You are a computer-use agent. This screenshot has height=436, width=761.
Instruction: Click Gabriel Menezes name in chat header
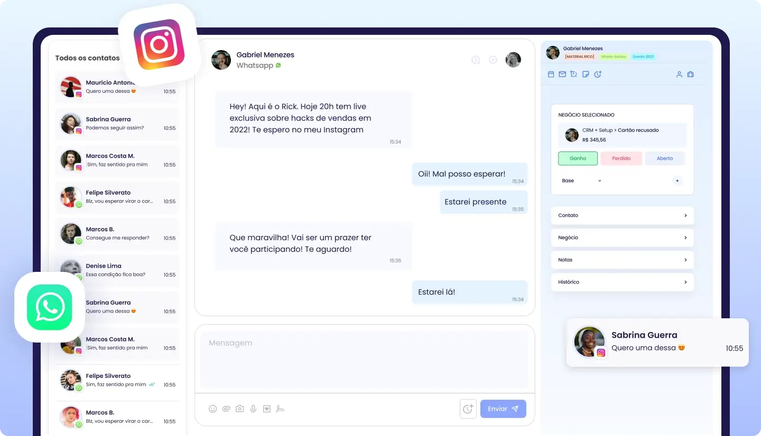click(x=265, y=55)
